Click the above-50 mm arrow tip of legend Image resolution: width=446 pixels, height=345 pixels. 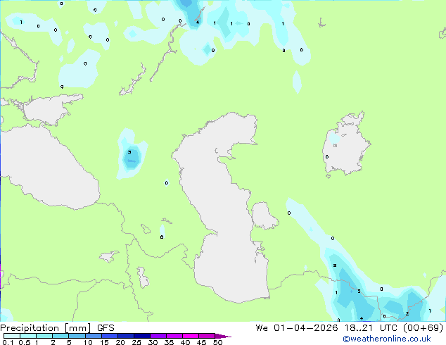coord(223,336)
